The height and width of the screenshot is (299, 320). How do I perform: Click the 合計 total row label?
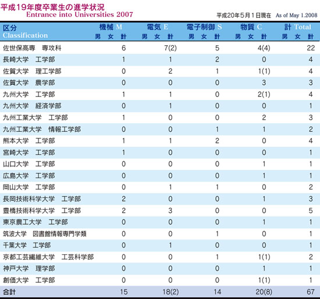point(9,292)
